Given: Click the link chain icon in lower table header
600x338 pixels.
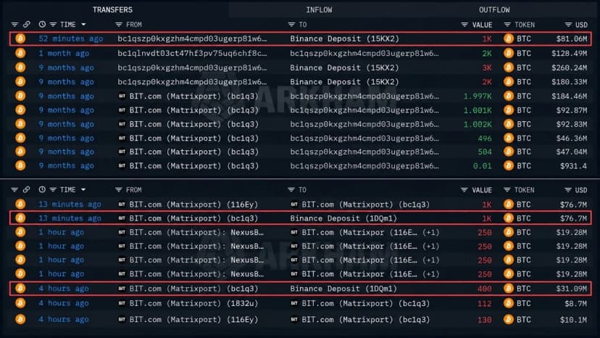Looking at the screenshot, I should point(26,190).
